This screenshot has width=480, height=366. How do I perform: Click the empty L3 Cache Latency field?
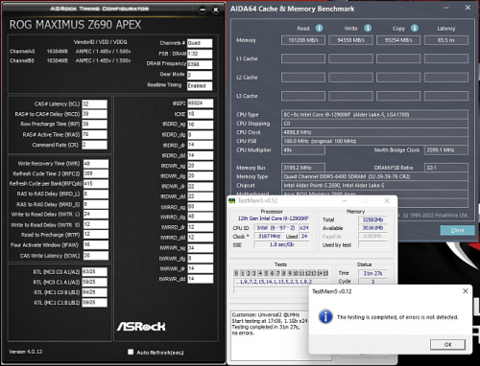(x=446, y=96)
